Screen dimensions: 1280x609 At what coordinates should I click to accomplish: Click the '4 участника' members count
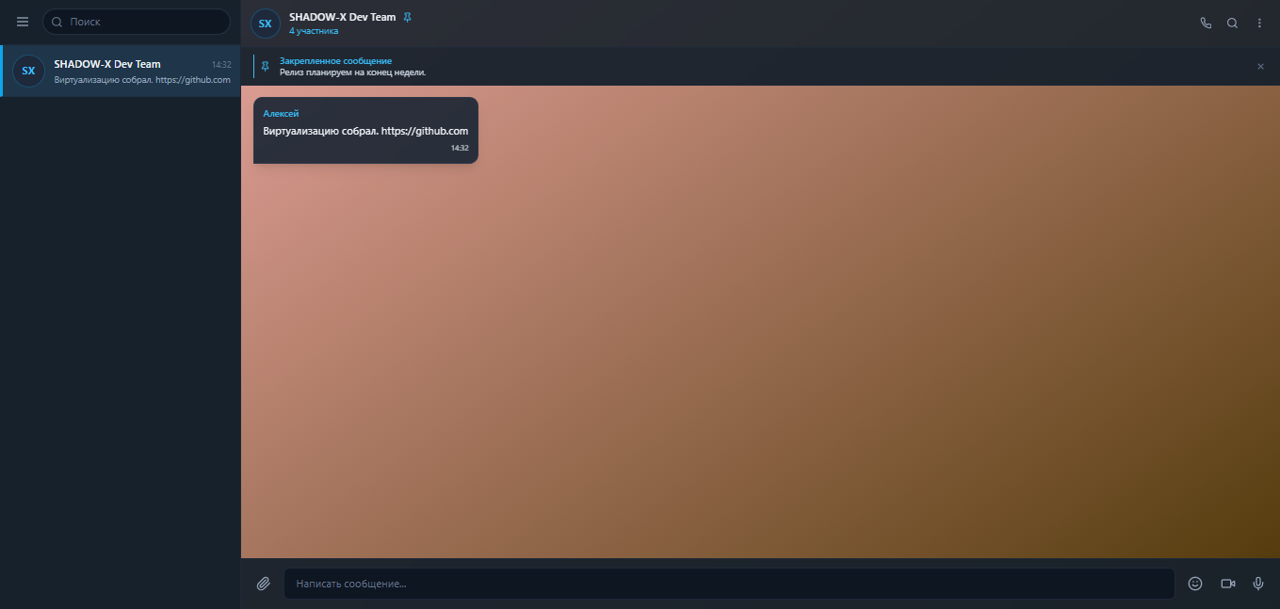point(314,31)
